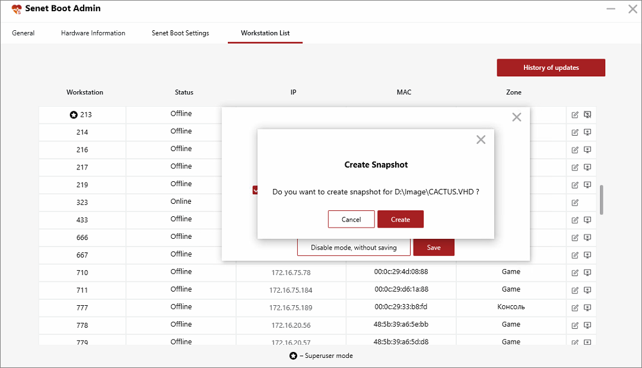This screenshot has width=642, height=368.
Task: Edit workstation 213 with the pencil icon
Action: tap(574, 114)
